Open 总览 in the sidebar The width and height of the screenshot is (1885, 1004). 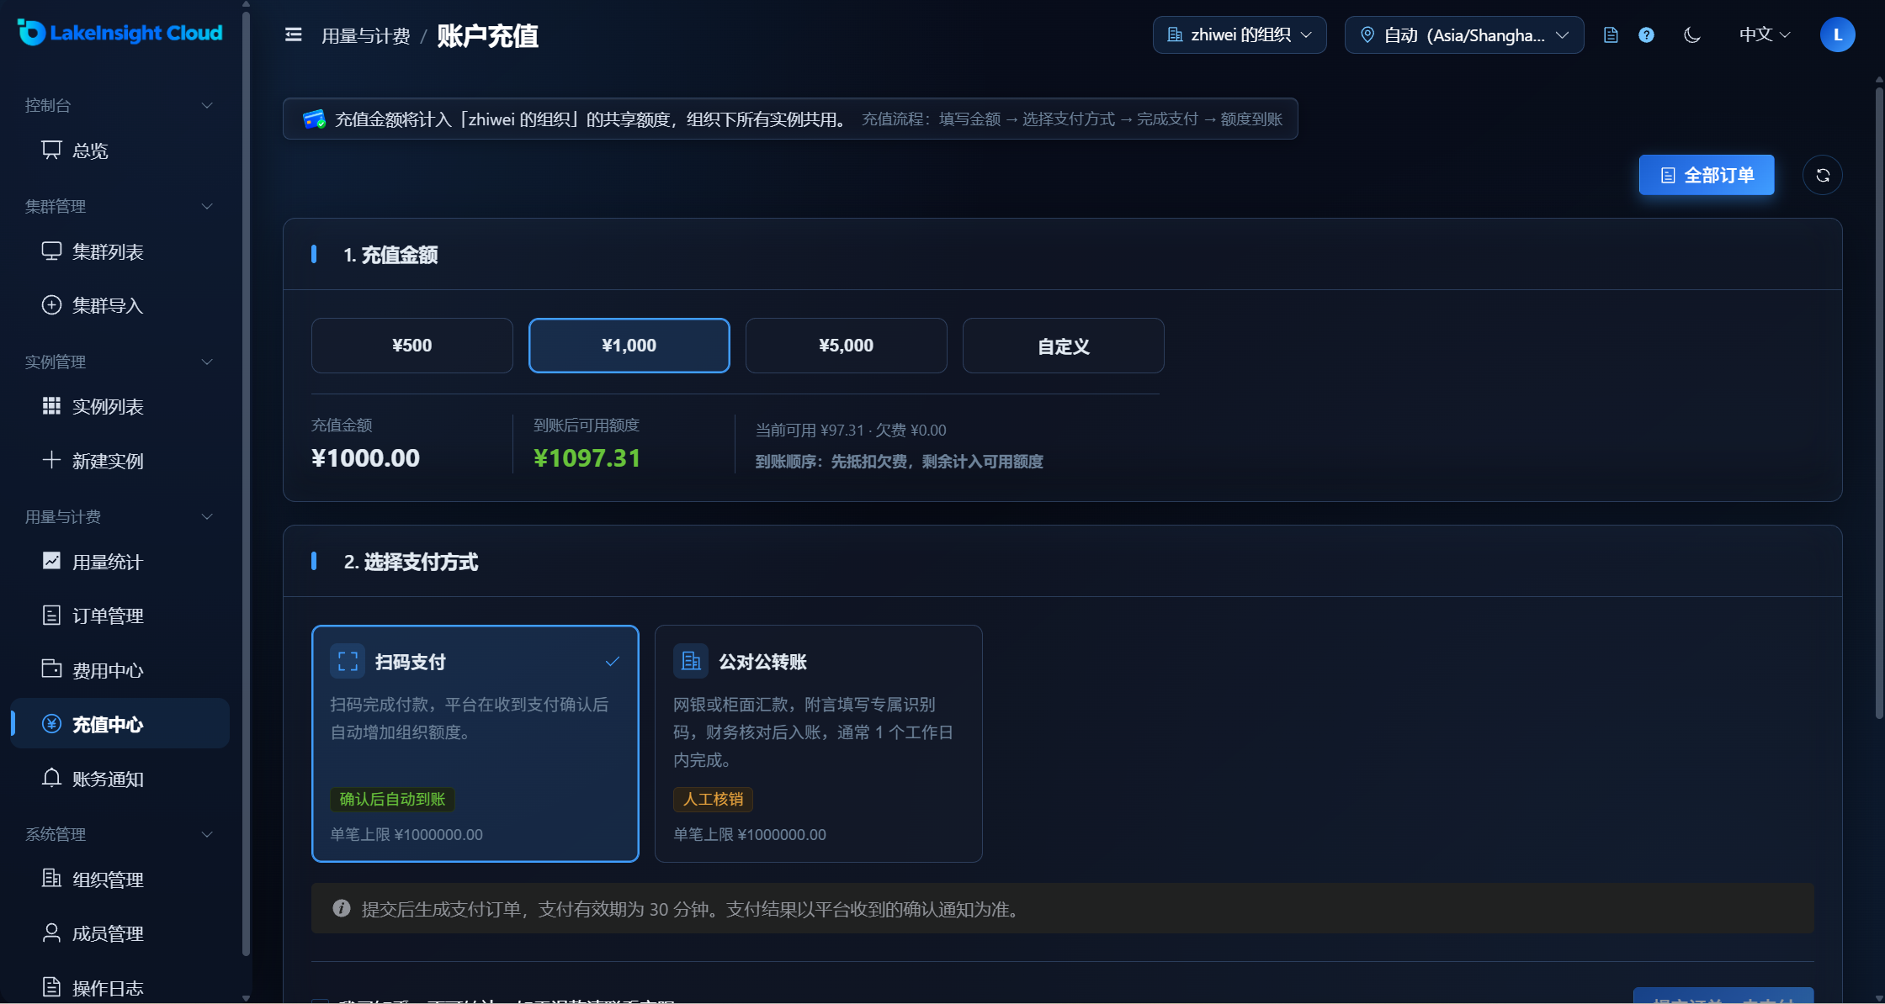120,151
